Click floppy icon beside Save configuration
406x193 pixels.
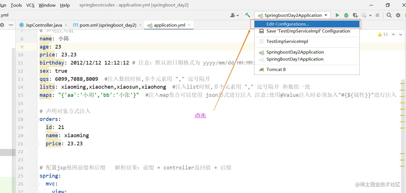click(x=262, y=31)
